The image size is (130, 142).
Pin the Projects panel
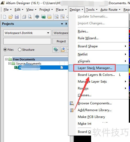click(x=66, y=24)
